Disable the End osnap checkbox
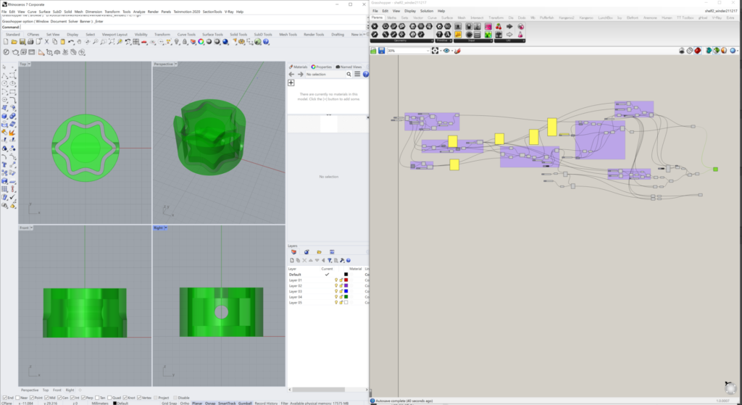The image size is (742, 405). (3, 398)
